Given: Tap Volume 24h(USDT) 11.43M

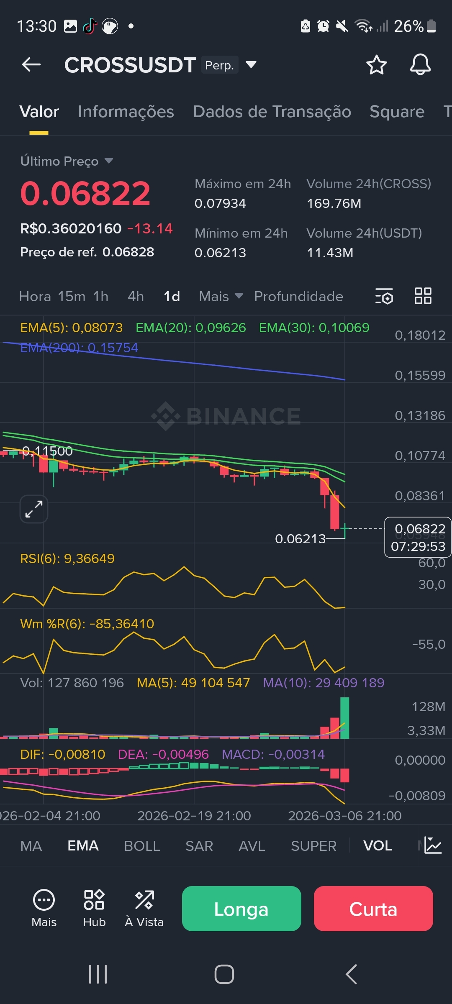Looking at the screenshot, I should (x=330, y=253).
